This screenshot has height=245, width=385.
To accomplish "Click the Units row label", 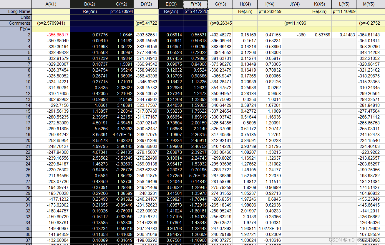I will [16, 17].
